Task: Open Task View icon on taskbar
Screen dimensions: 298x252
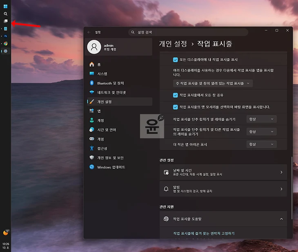Action: coord(6,21)
